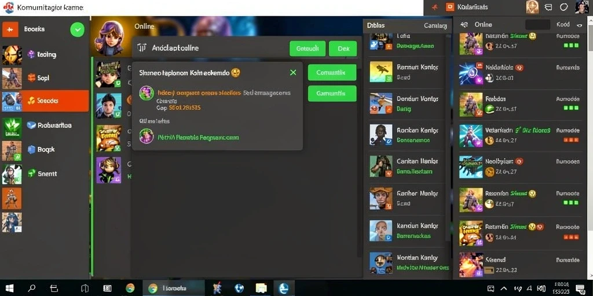Screen dimensions: 593x296
Task: Open the Ranun Kanley game thumbnail
Action: (381, 71)
